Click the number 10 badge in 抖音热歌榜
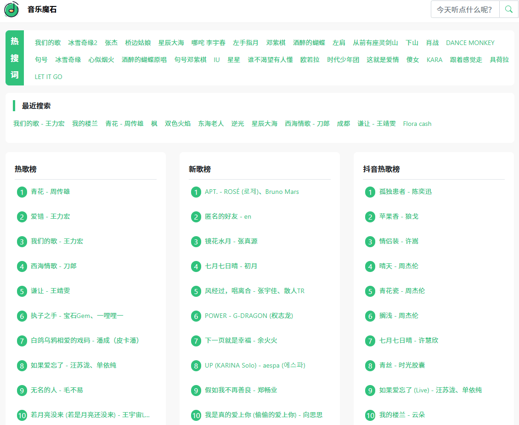Screen dimensions: 519x425 370,415
